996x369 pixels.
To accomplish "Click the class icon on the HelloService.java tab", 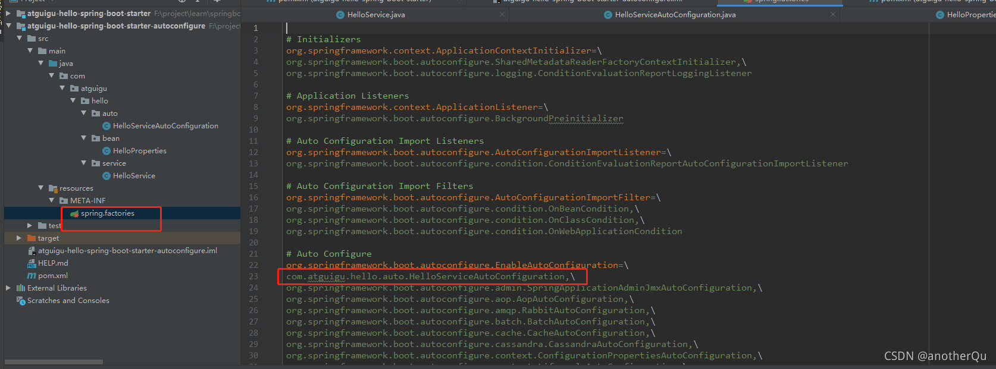I will pos(340,15).
